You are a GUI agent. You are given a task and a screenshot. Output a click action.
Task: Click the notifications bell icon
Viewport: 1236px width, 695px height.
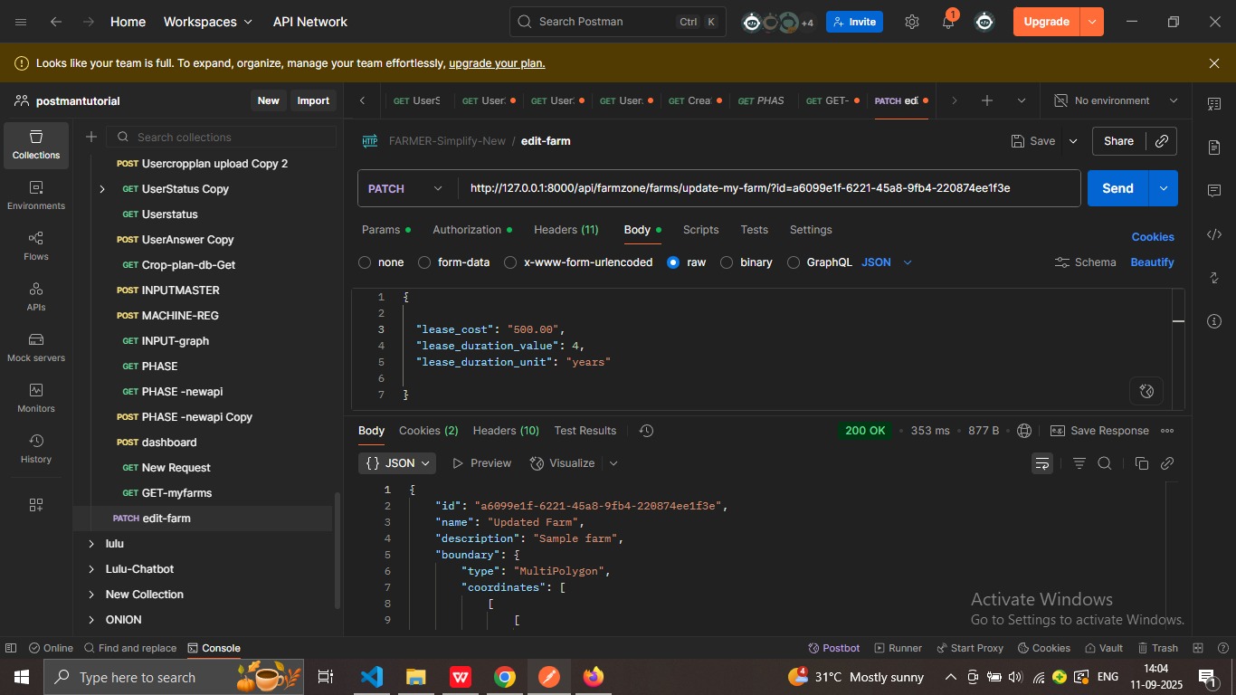[947, 22]
